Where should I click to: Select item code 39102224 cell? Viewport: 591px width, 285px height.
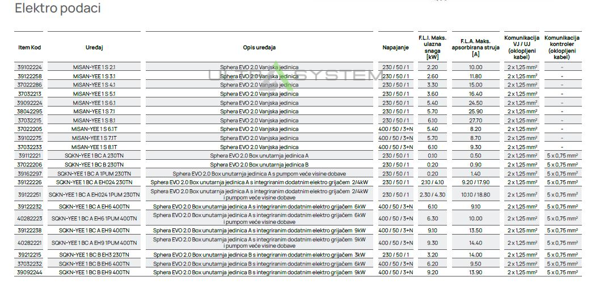click(x=29, y=67)
